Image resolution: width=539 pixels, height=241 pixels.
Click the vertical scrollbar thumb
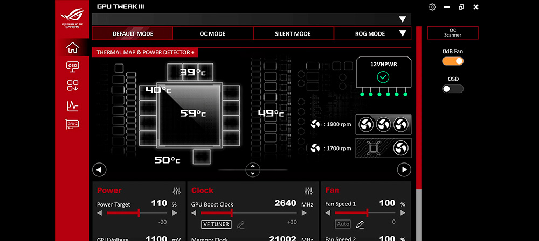pos(419,107)
